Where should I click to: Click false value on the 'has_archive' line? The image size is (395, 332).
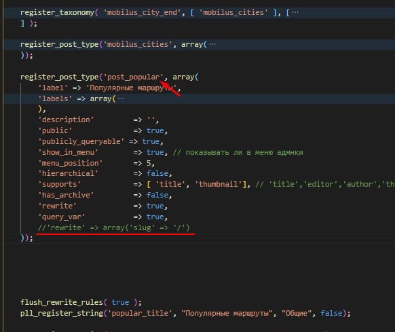tap(157, 195)
